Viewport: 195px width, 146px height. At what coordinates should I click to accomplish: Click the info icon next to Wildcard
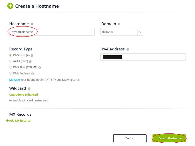coord(29,89)
